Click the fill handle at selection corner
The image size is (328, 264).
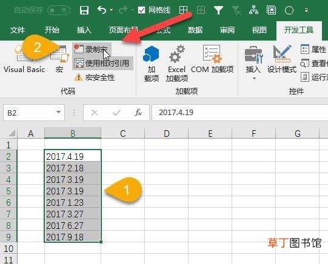point(101,242)
